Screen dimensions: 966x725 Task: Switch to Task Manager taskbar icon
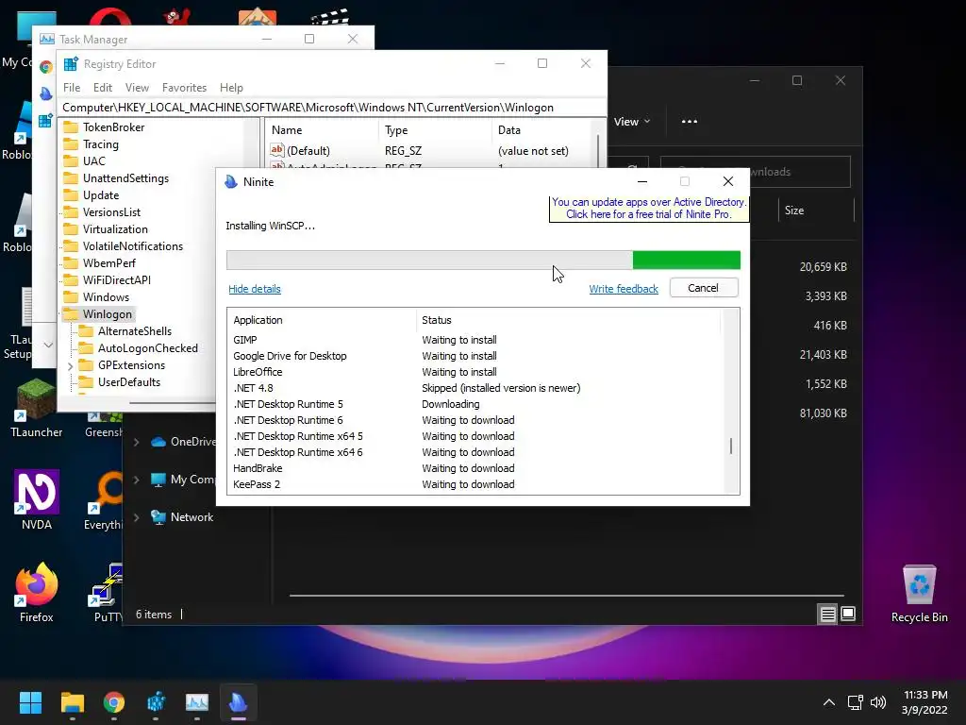[x=197, y=702]
